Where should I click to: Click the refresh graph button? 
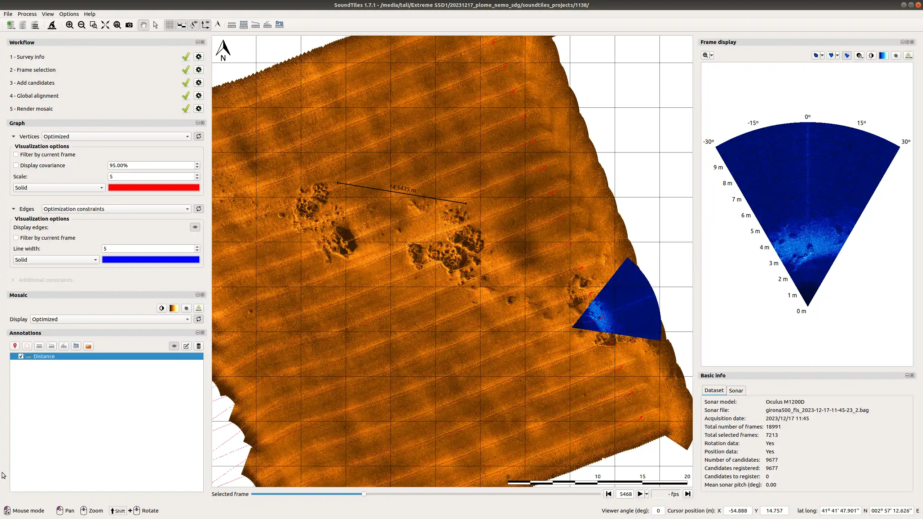coord(198,136)
